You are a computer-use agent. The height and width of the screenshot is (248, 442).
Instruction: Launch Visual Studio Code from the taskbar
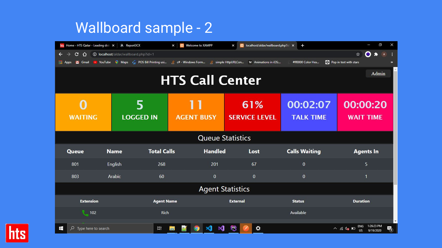(209, 228)
